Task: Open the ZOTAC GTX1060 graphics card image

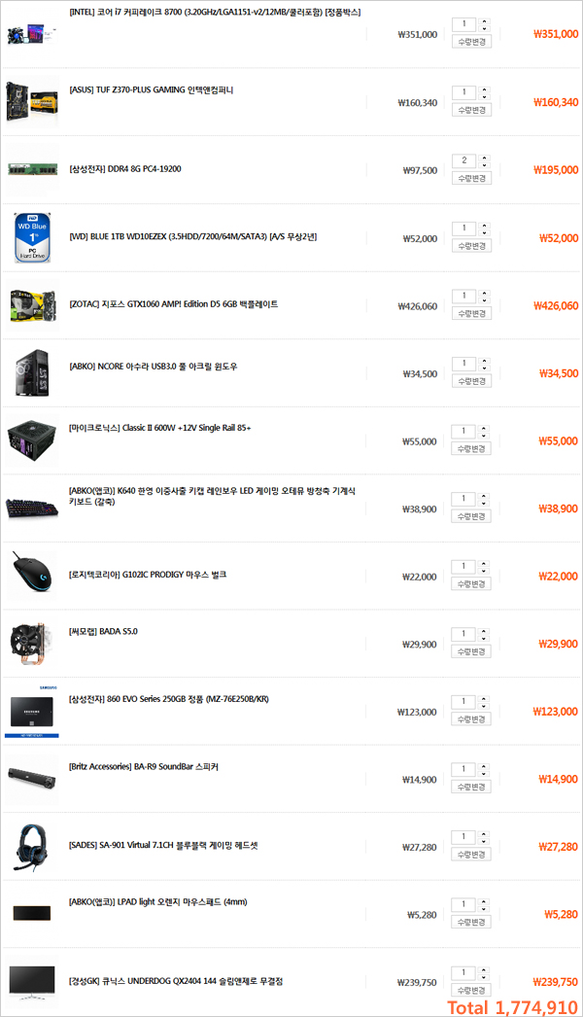Action: 32,305
